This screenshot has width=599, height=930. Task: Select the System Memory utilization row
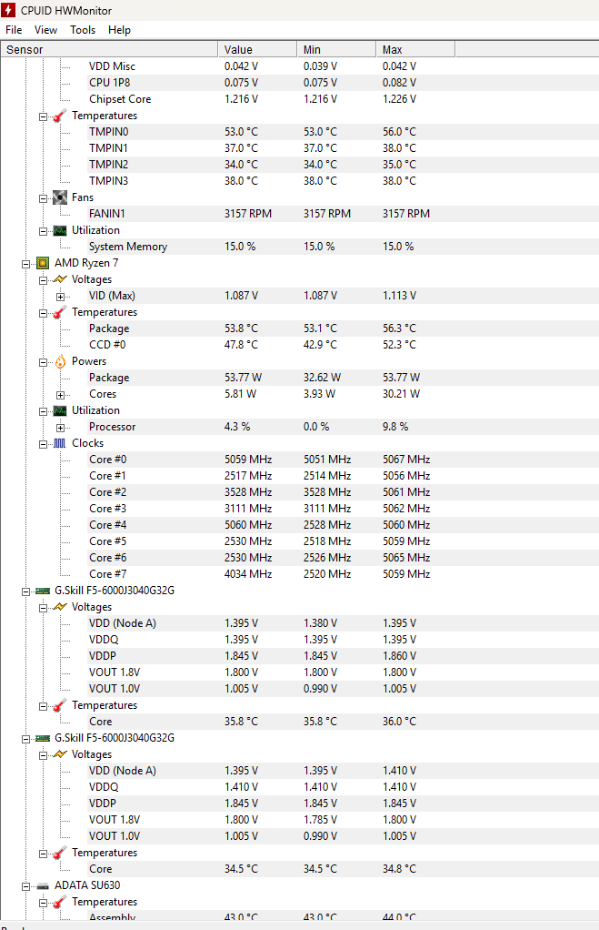tap(127, 247)
